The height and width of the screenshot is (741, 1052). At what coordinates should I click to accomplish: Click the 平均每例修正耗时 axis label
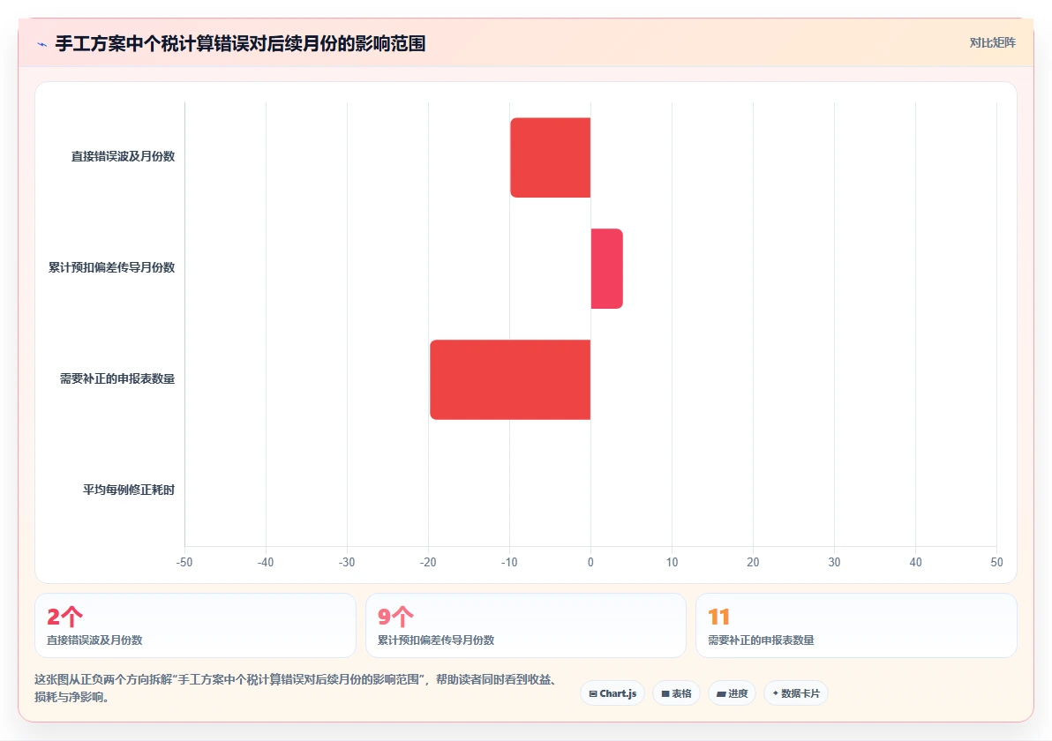point(129,490)
